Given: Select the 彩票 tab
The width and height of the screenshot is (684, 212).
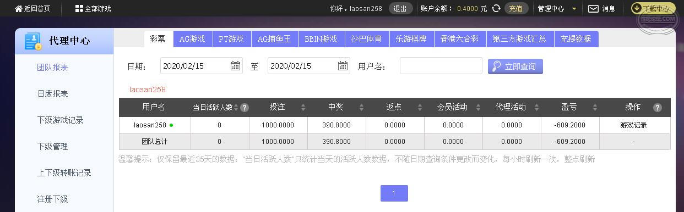Looking at the screenshot, I should tap(158, 39).
